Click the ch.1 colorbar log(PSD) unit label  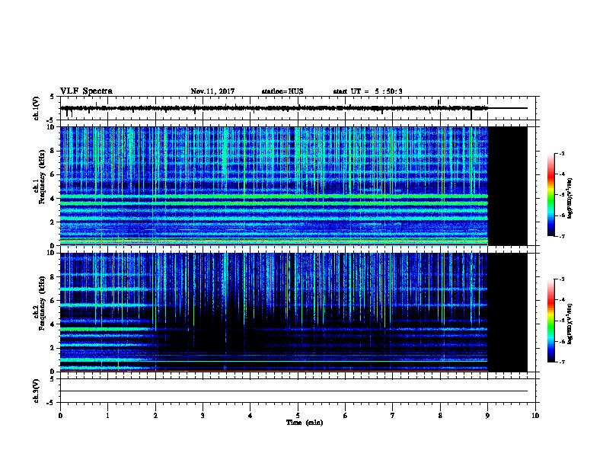pos(569,198)
